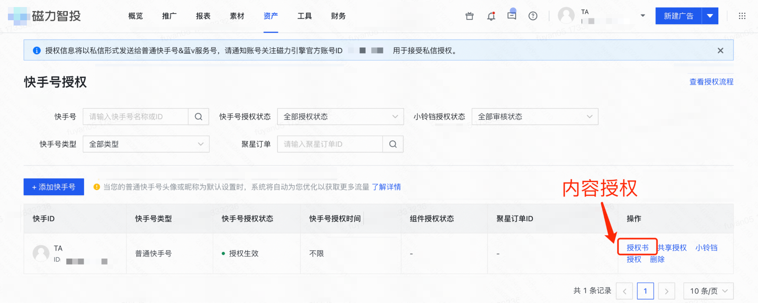Screen dimensions: 758x303
Task: Click 查看授权流程 link
Action: pos(711,82)
